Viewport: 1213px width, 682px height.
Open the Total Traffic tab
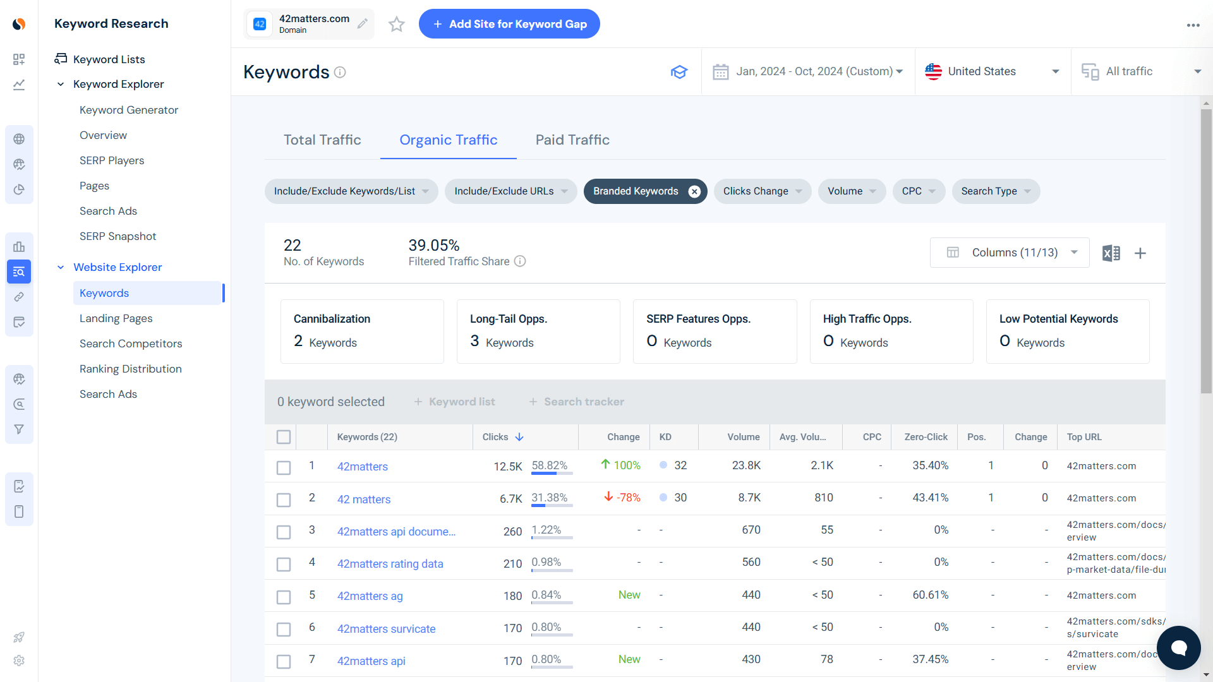[322, 140]
